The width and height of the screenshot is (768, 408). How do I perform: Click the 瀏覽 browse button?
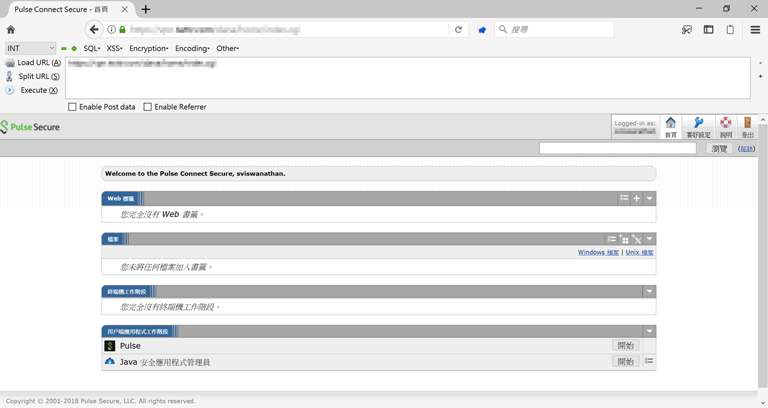[719, 148]
